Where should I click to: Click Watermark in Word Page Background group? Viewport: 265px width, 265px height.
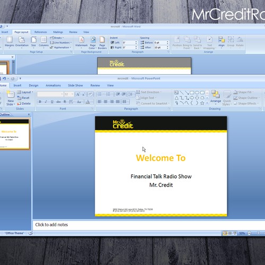click(81, 42)
